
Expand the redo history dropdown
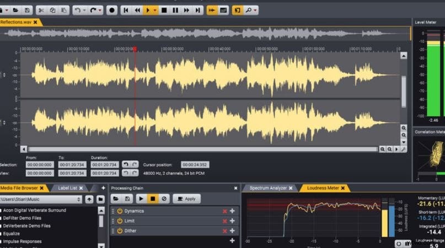click(100, 10)
